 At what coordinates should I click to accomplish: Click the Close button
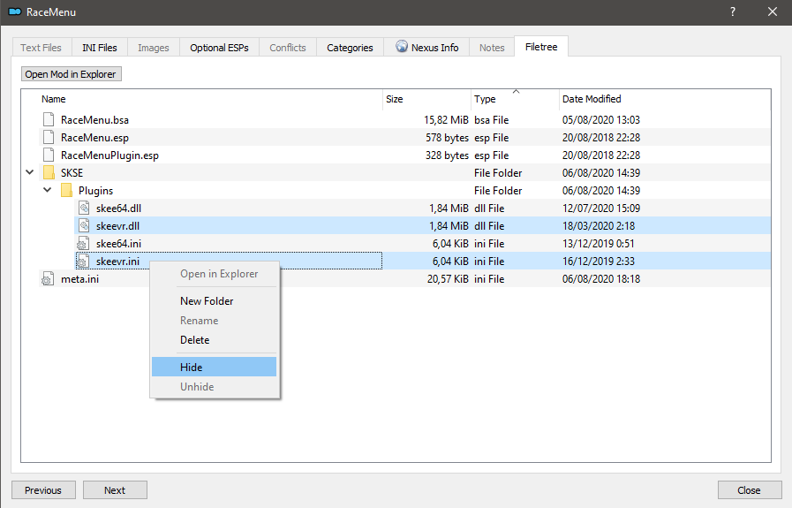[x=749, y=489]
